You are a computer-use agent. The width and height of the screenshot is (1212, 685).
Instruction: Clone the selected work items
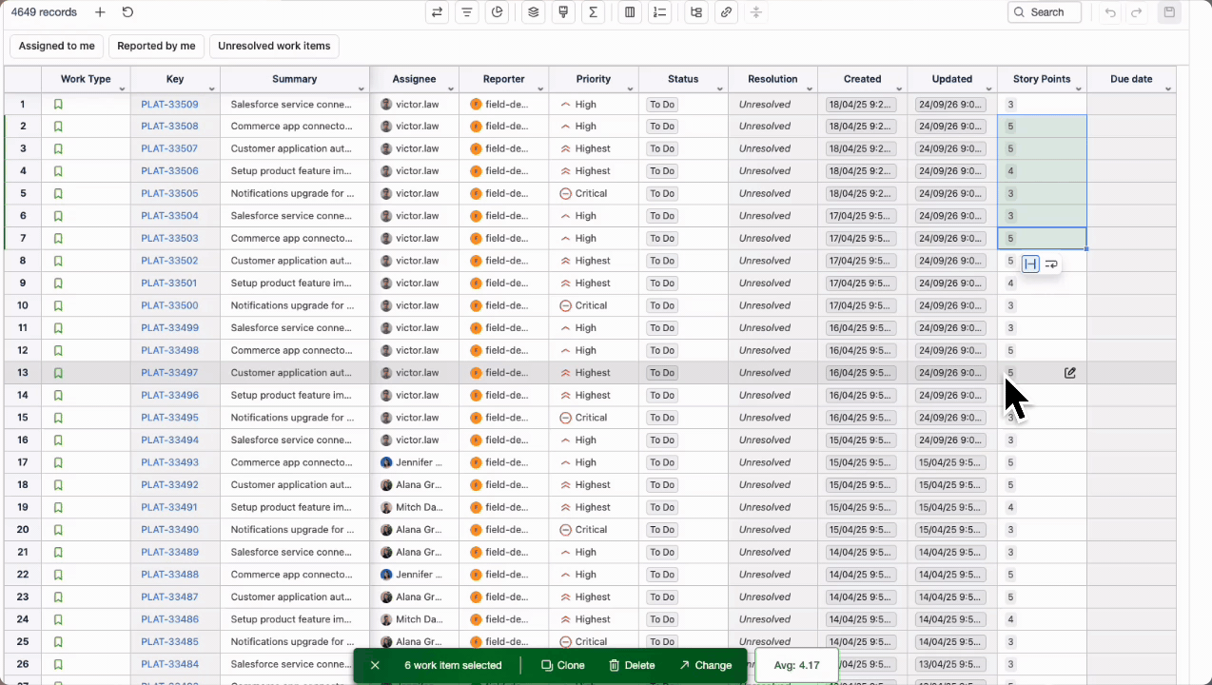(563, 665)
